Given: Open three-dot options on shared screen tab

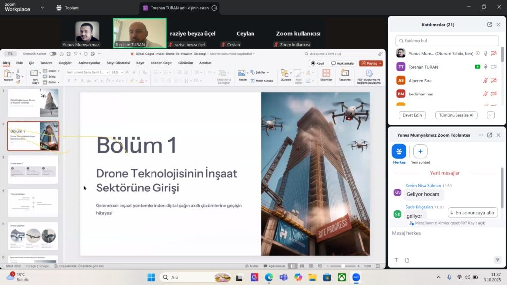Looking at the screenshot, I should [214, 8].
